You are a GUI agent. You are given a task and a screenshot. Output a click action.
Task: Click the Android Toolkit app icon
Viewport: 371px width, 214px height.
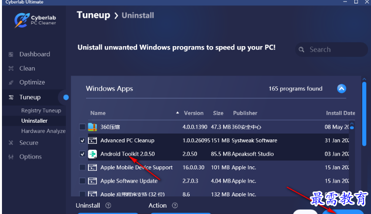point(92,154)
